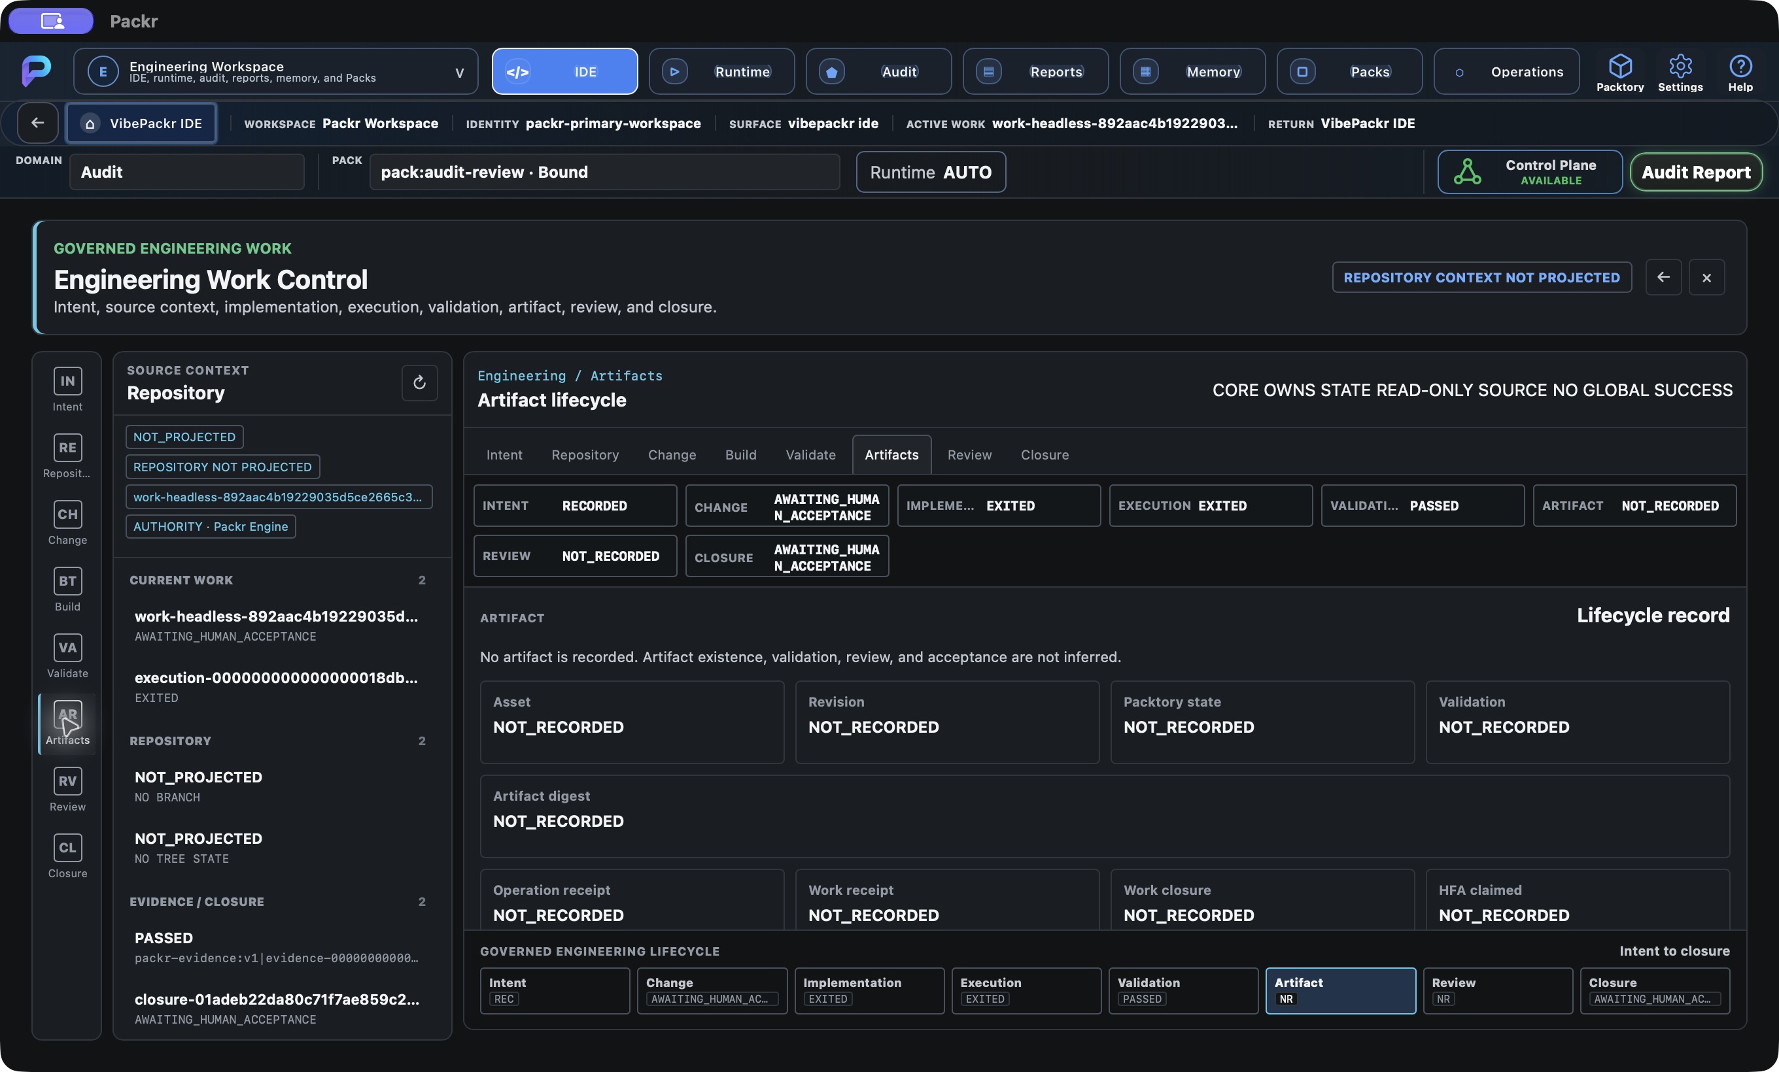Open work-headless-892aac4b current work item

pos(277,626)
